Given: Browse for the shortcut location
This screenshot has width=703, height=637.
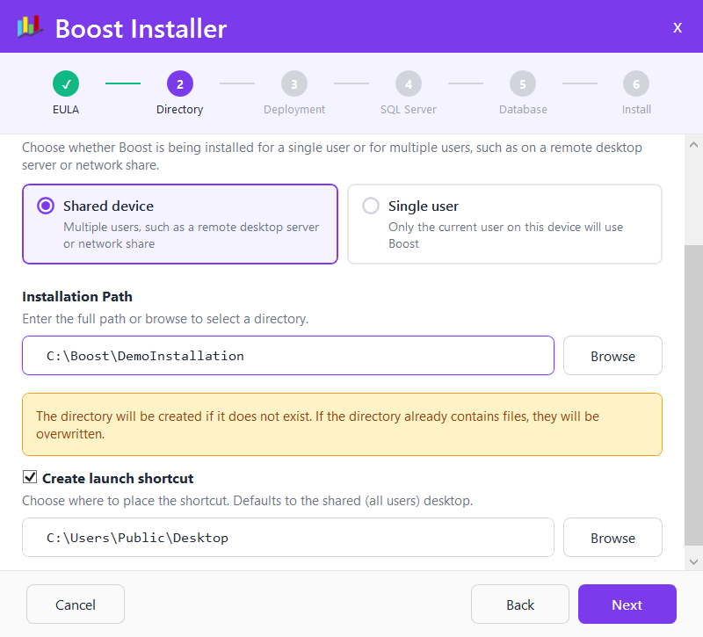Looking at the screenshot, I should pyautogui.click(x=612, y=538).
